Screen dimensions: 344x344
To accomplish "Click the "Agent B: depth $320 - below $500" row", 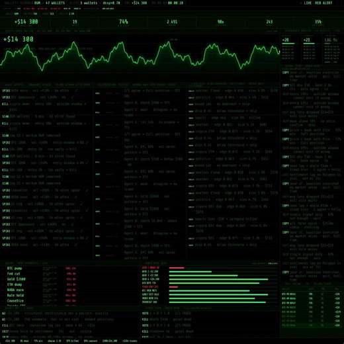I will point(140,161).
